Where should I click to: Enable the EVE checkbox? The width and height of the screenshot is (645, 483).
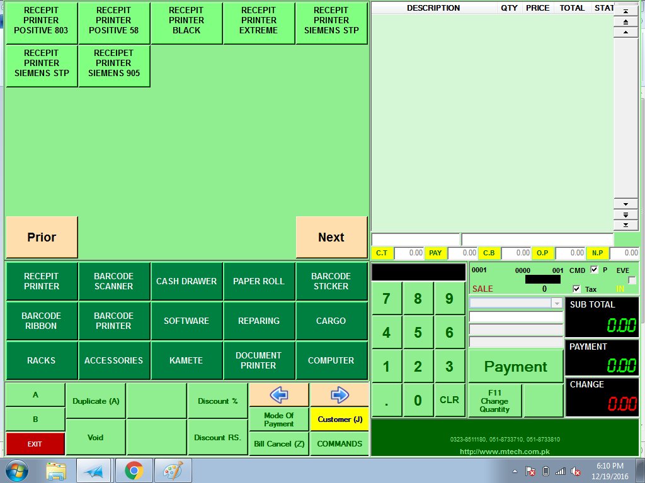tap(632, 280)
